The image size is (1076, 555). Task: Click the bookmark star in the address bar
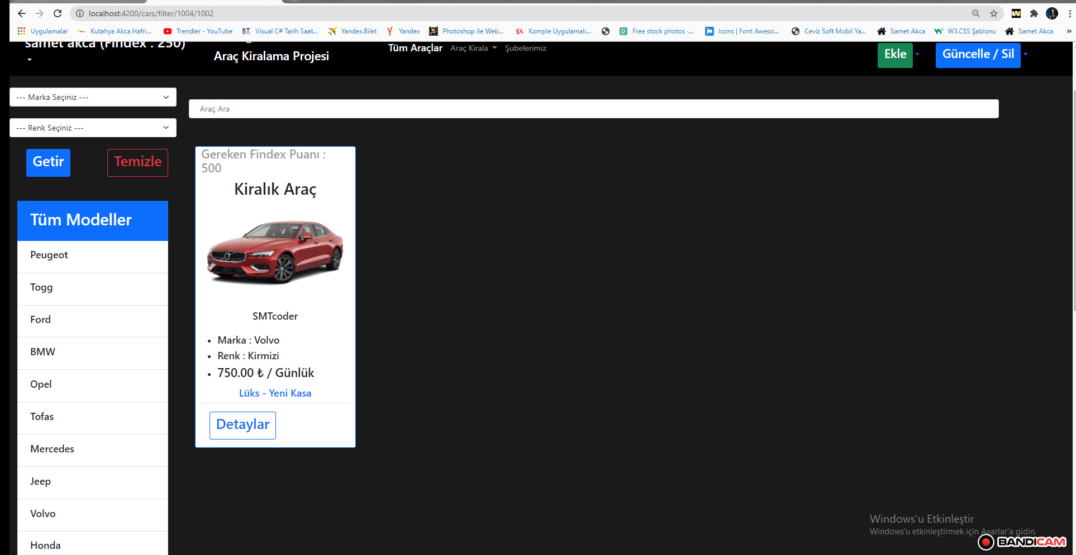[994, 13]
